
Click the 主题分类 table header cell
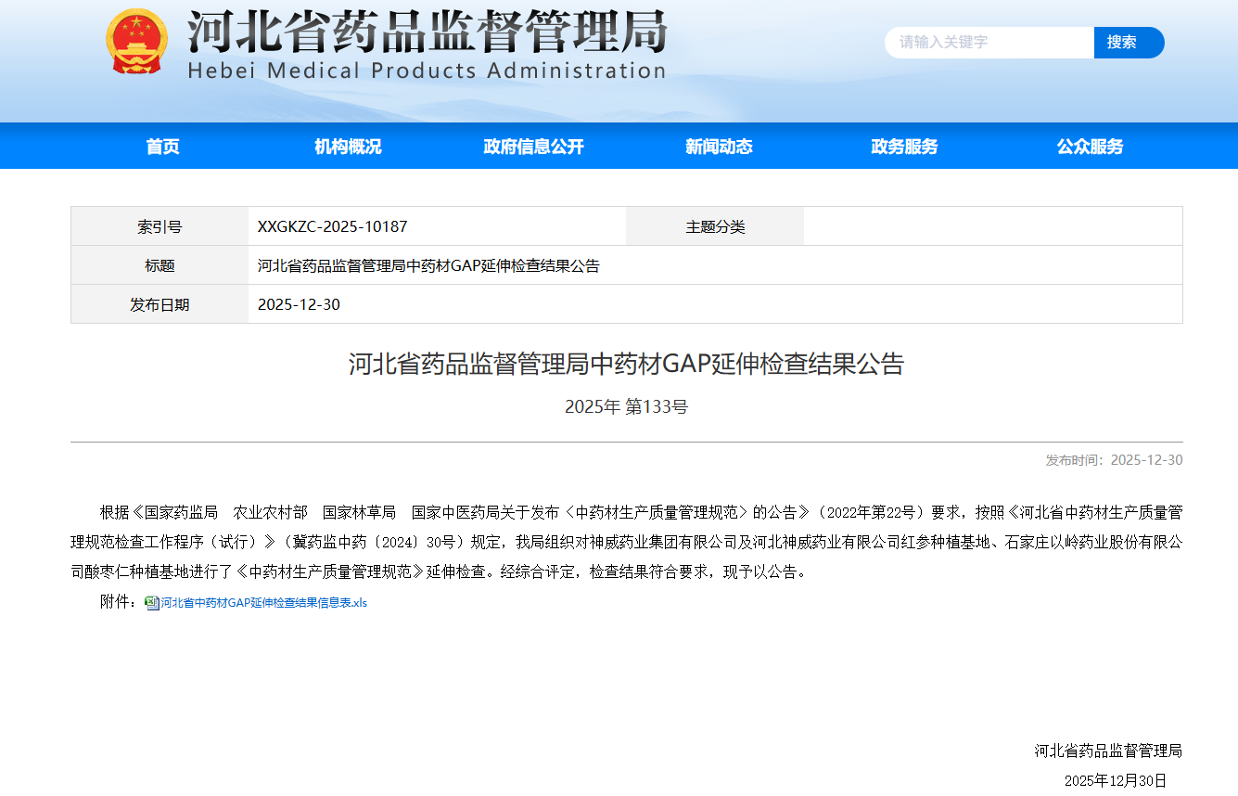point(715,226)
